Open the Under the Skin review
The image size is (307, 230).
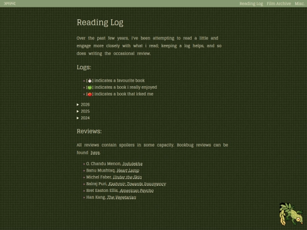127,177
